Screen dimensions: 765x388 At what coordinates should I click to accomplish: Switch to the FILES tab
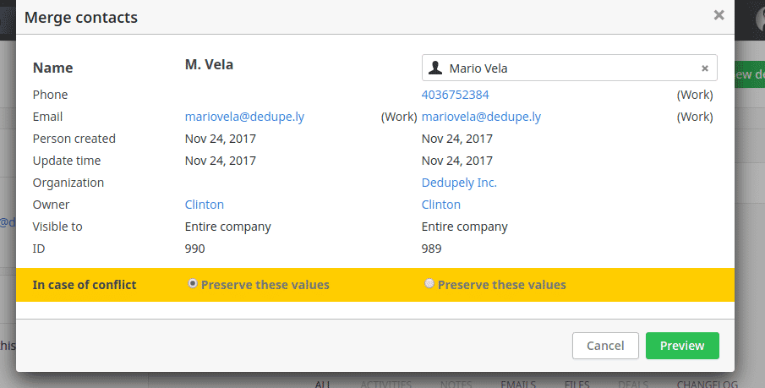(x=577, y=384)
